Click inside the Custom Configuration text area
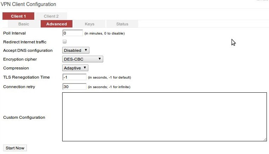The image size is (269, 154). 164,117
